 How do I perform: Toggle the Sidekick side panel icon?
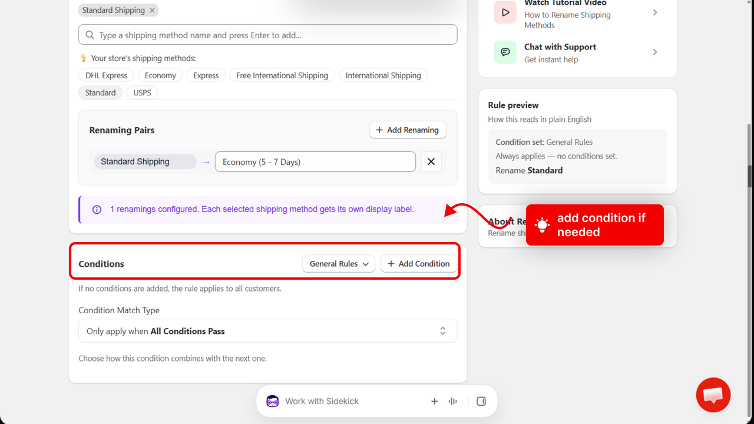point(481,401)
